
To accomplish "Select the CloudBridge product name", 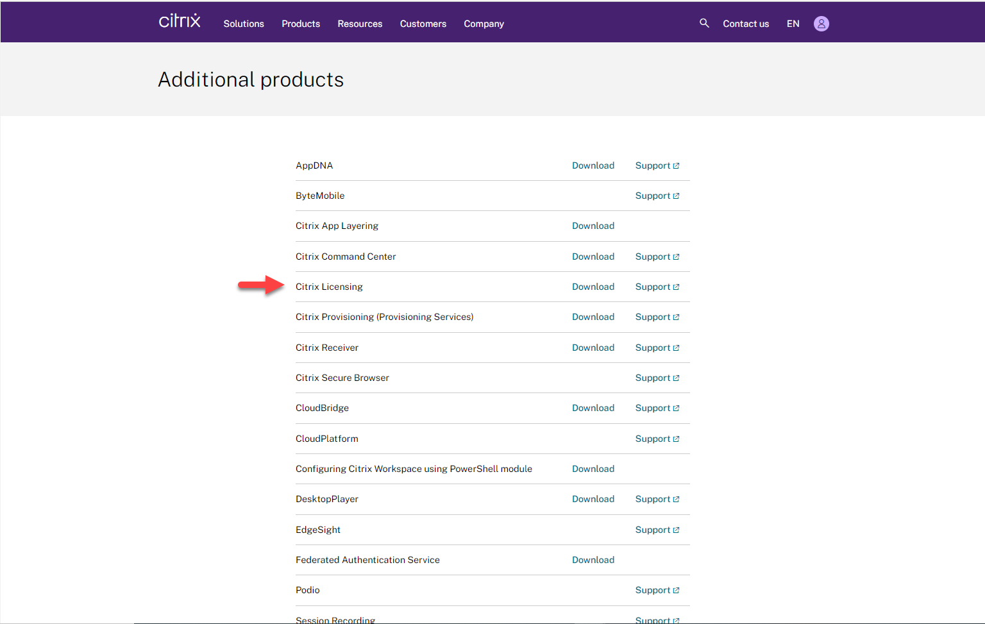I will point(322,408).
